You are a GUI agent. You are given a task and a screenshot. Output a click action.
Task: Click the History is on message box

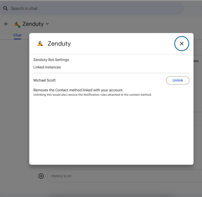(x=125, y=176)
